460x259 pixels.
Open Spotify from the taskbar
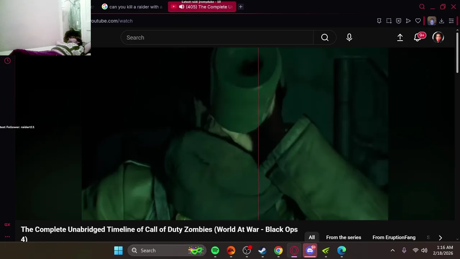tap(215, 250)
